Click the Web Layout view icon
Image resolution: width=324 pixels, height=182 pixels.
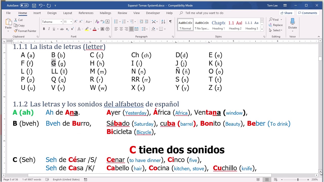tap(276, 179)
